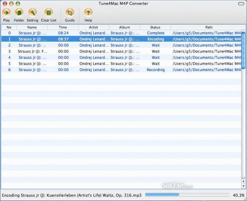Click the Play toolbar icon
The height and width of the screenshot is (201, 247).
(6, 13)
